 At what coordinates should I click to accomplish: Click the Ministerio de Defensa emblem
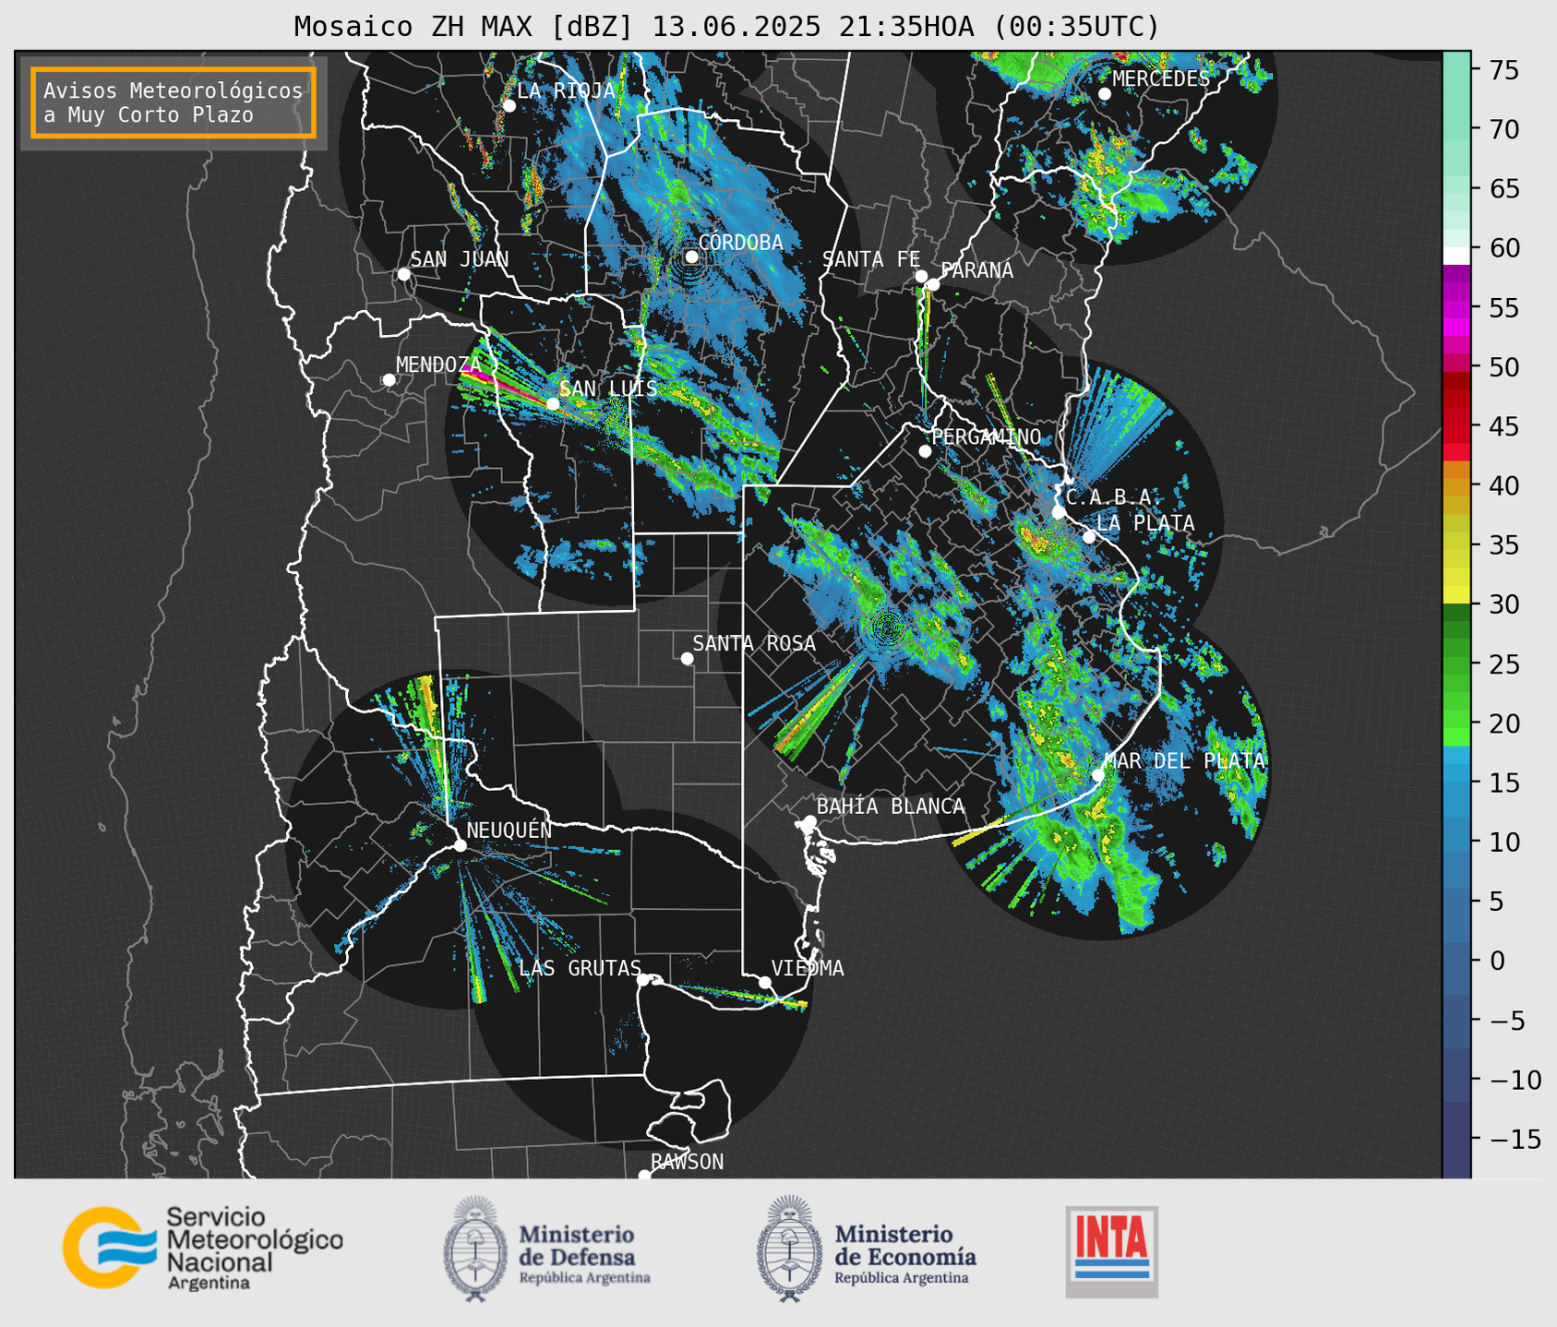click(x=475, y=1249)
